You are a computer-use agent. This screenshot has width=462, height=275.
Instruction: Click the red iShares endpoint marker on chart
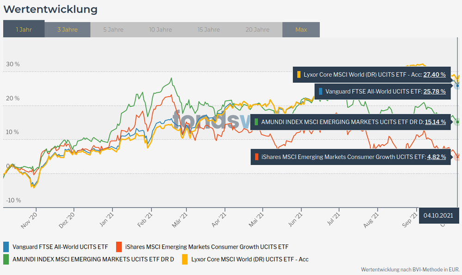457,157
